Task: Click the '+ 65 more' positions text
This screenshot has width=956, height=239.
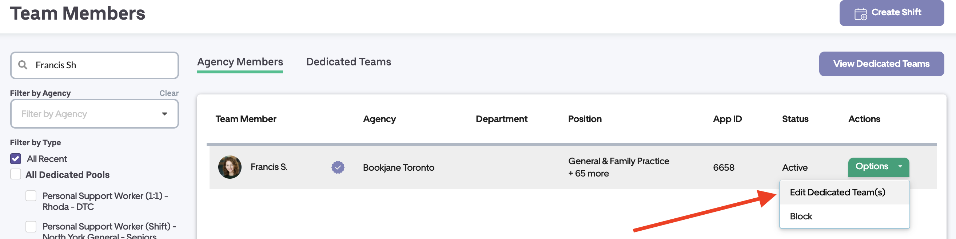Action: (x=588, y=173)
